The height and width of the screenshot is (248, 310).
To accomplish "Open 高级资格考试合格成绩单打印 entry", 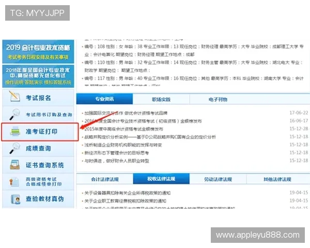I will [x=38, y=182].
